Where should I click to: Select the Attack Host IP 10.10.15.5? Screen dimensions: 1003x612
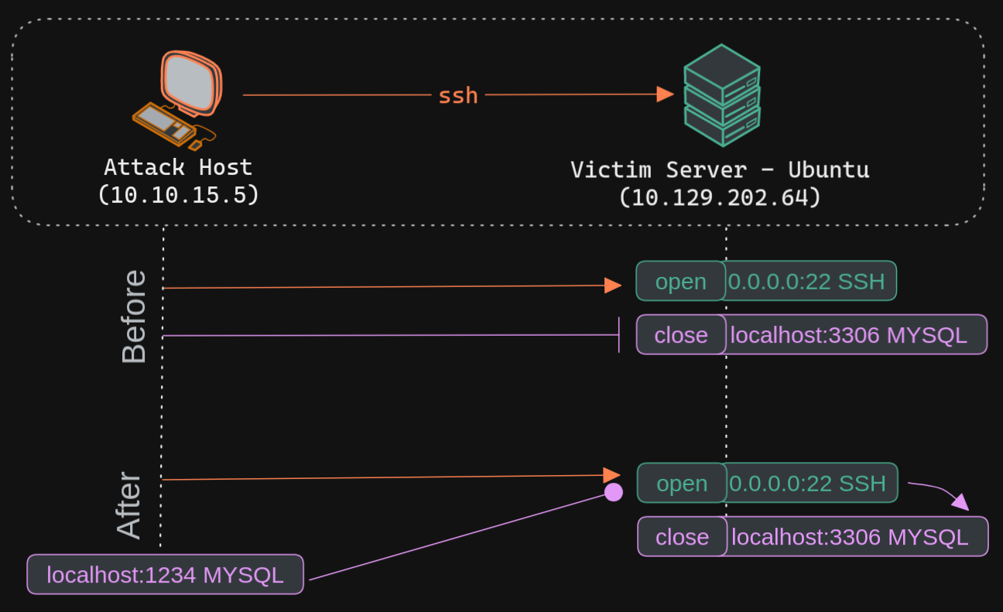[x=178, y=194]
